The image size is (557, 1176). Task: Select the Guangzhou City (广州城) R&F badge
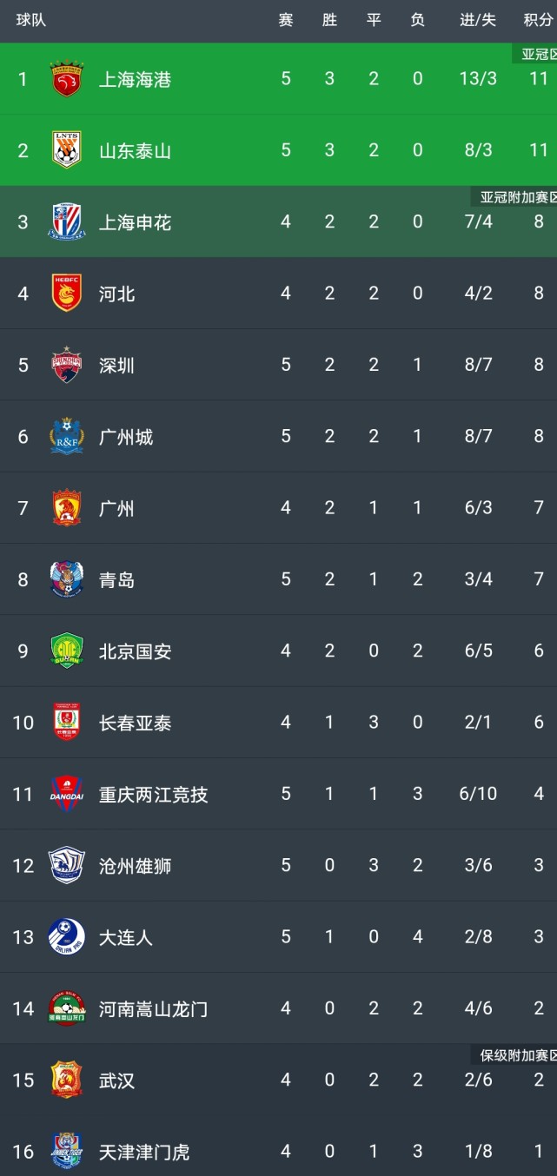[x=66, y=436]
